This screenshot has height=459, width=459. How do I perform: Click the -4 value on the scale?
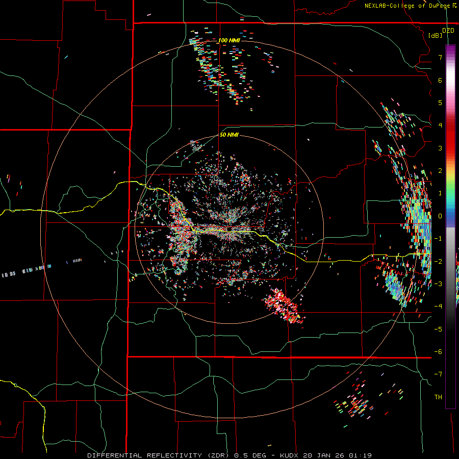tap(438, 306)
